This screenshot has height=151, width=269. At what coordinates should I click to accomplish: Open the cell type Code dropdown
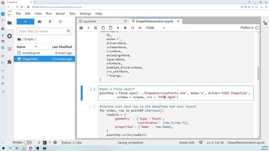coord(156,28)
